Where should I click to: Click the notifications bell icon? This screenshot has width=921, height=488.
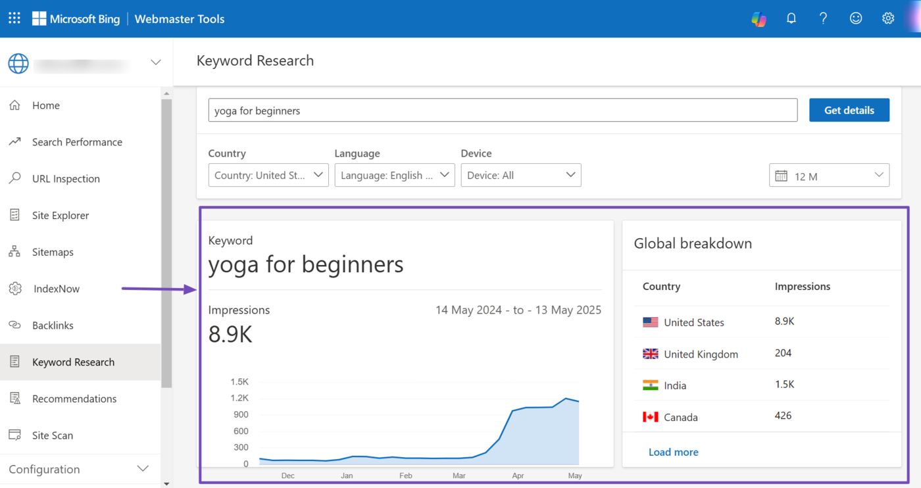(791, 18)
